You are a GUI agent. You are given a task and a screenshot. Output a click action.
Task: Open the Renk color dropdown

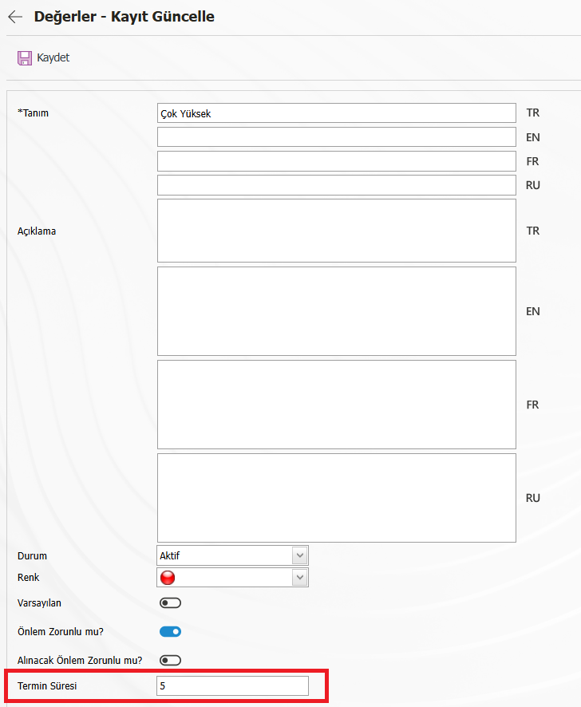pos(232,577)
